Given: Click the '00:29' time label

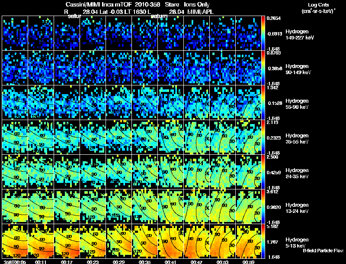Looking at the screenshot, I should [x=119, y=262].
